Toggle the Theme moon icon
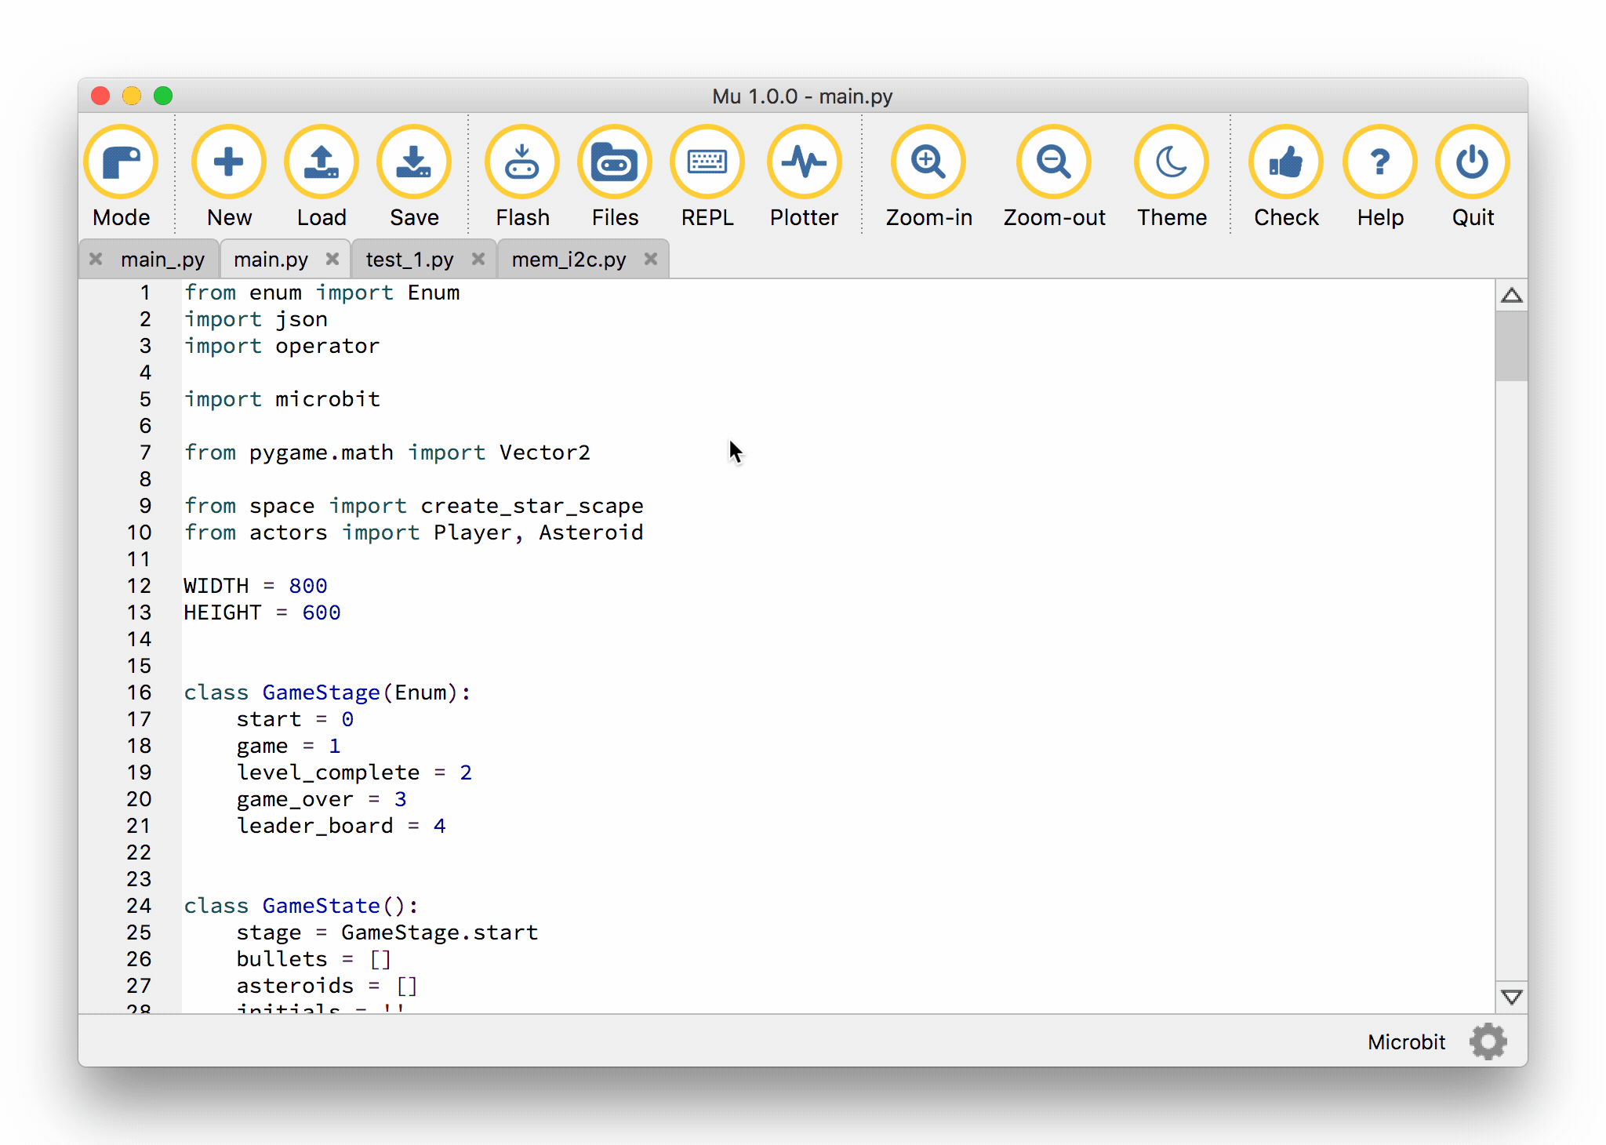 1171,163
